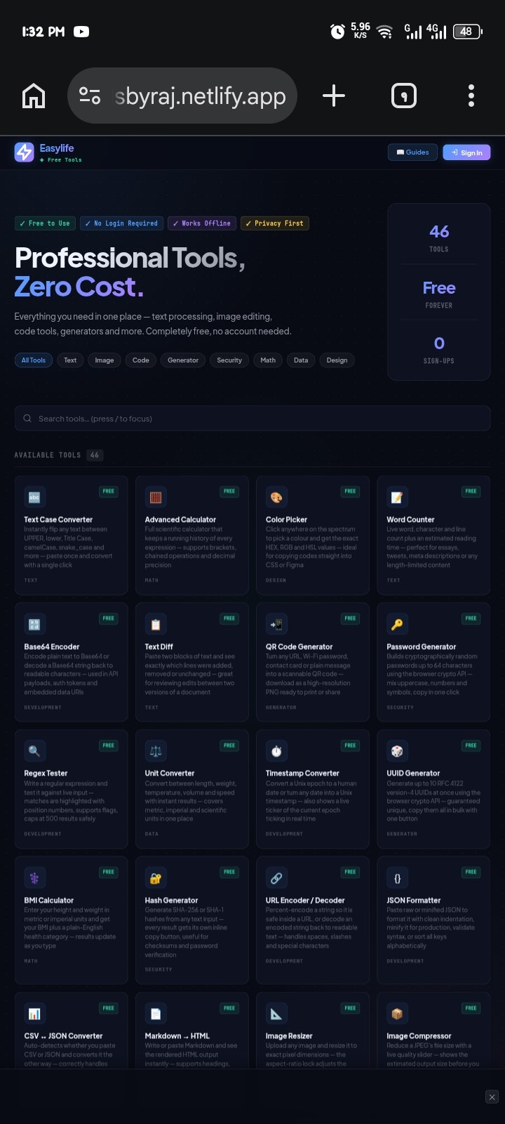The image size is (505, 1124).
Task: Open the Base64 Encoder icon
Action: click(x=34, y=625)
